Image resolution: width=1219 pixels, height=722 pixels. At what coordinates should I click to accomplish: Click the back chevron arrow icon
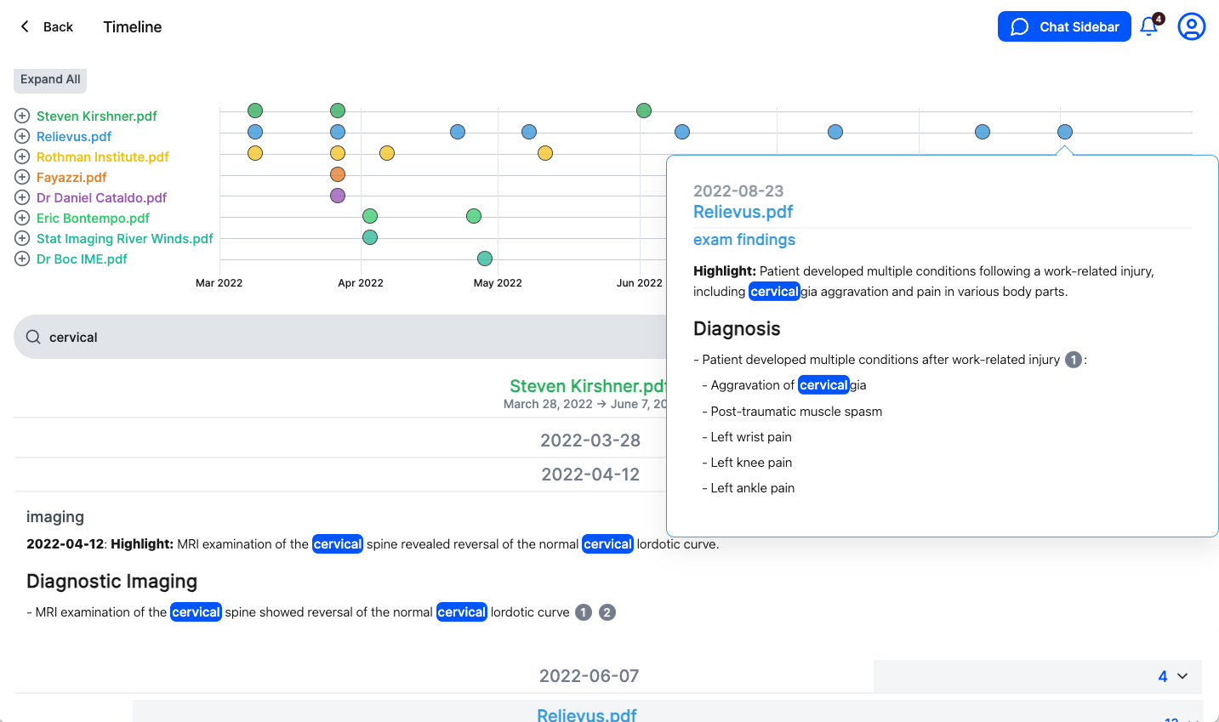[23, 26]
